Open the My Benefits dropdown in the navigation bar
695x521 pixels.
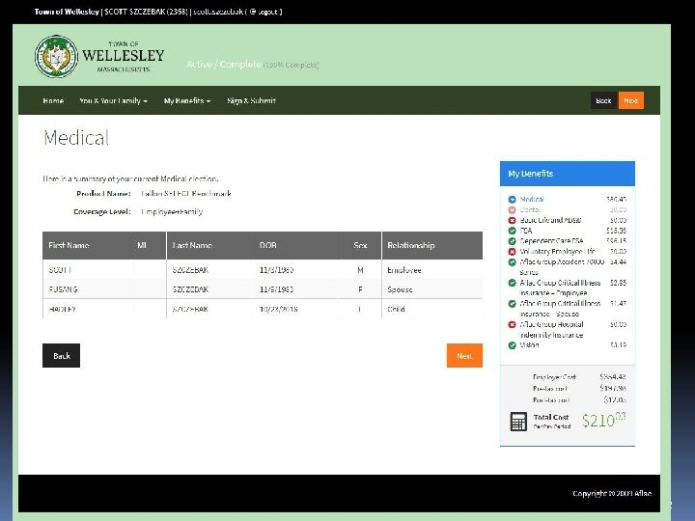coord(187,101)
